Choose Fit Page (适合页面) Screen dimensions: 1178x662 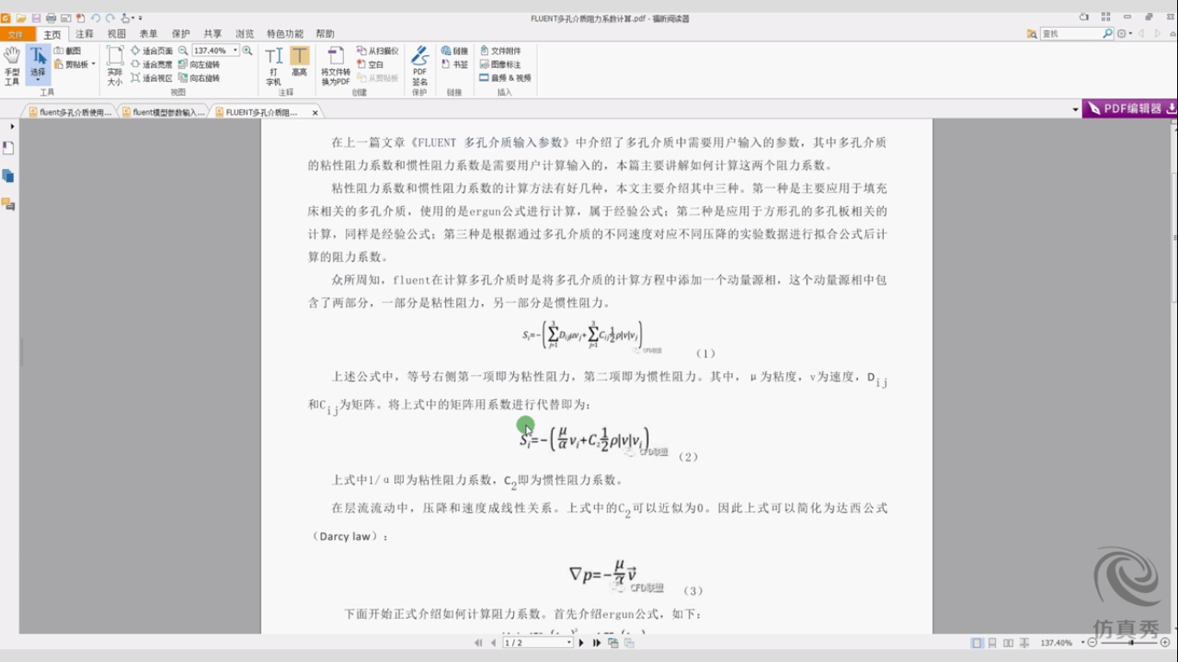coord(152,51)
